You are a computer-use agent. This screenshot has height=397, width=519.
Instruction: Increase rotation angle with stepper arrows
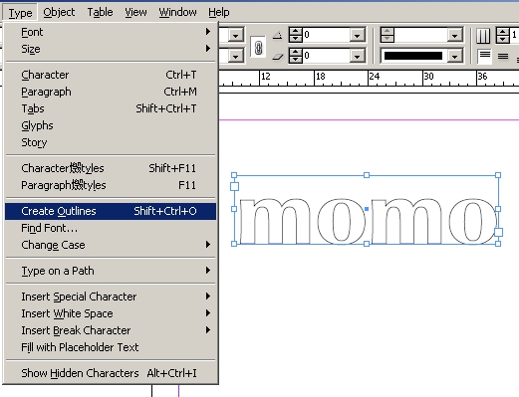tap(295, 32)
